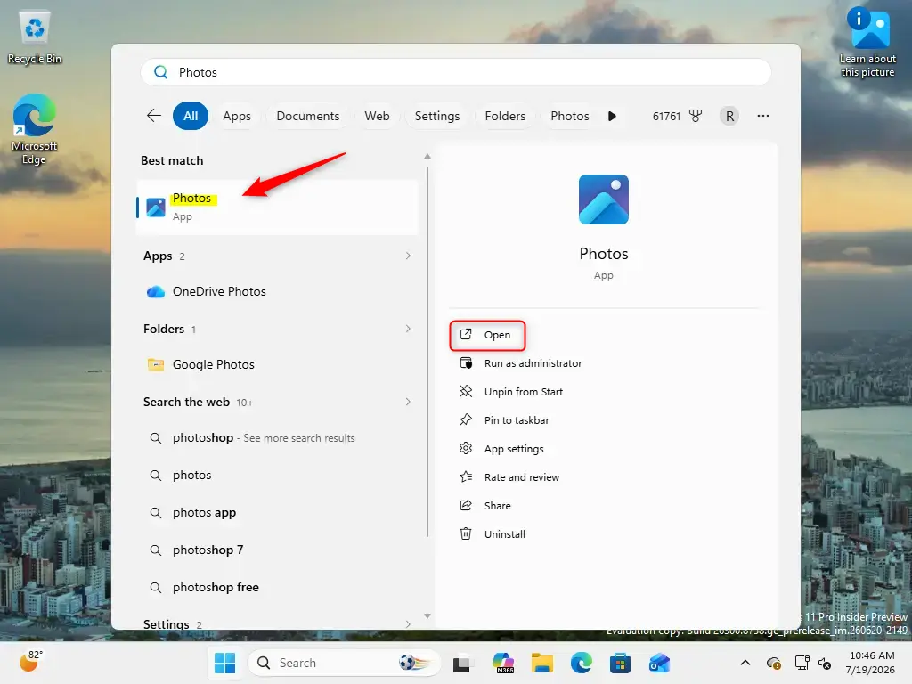The height and width of the screenshot is (684, 912).
Task: Select the Microsoft Edge desktop shortcut
Action: 35,129
